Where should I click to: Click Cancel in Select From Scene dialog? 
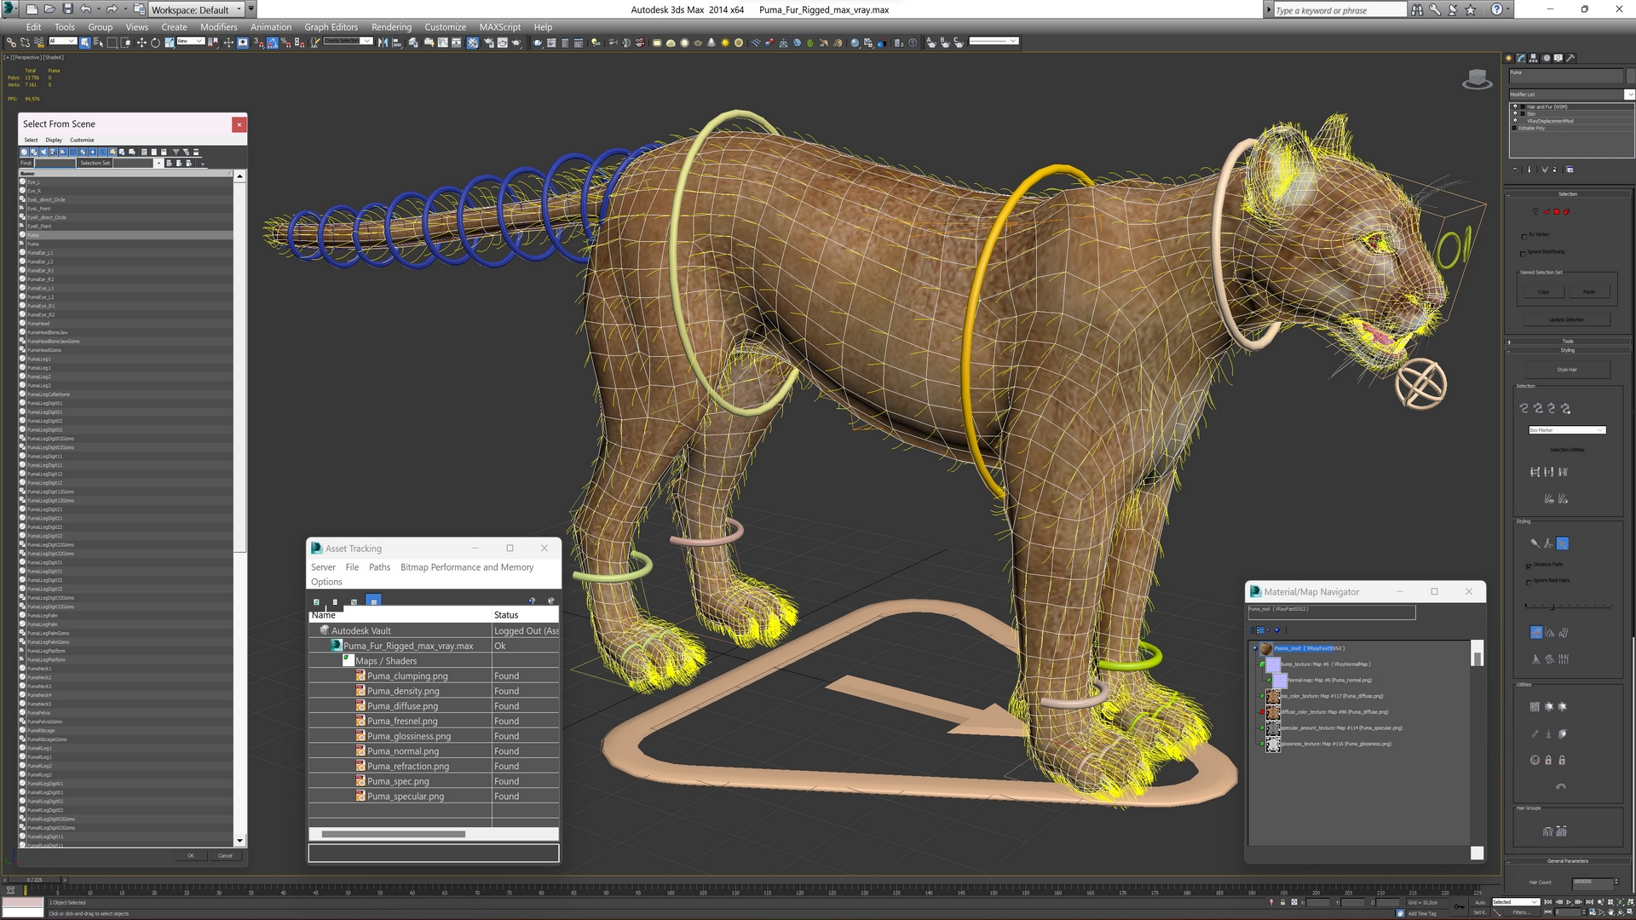225,855
